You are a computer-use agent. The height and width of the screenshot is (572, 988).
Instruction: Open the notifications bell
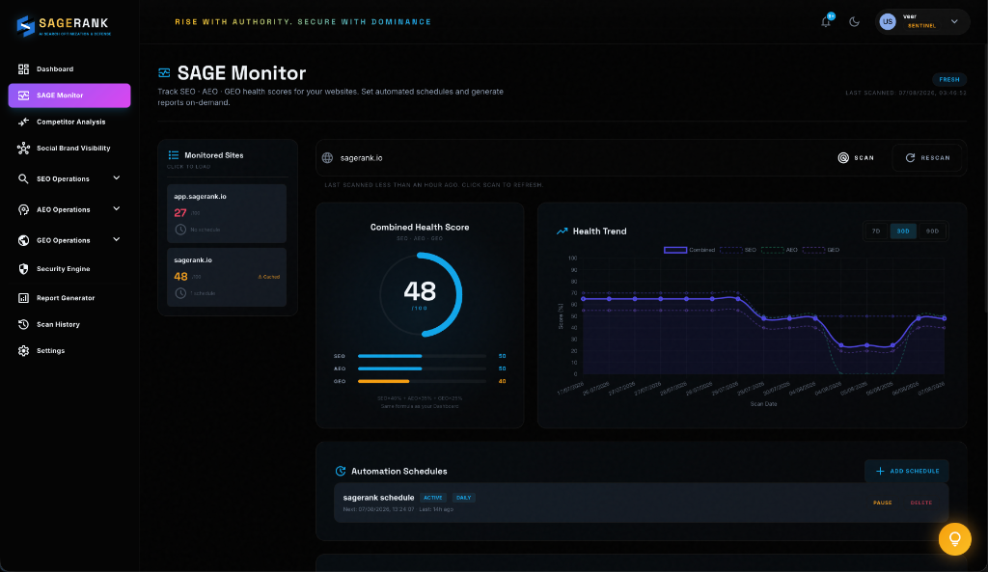pyautogui.click(x=826, y=21)
